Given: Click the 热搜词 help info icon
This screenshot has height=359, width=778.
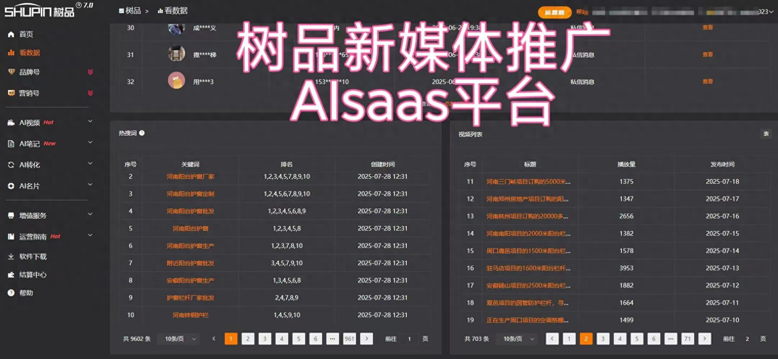Looking at the screenshot, I should point(142,133).
